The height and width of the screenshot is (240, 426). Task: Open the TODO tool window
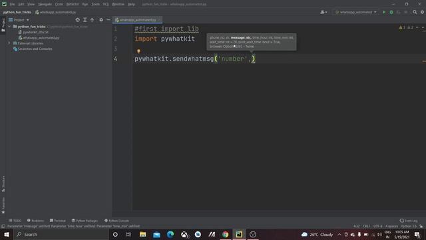tap(15, 221)
